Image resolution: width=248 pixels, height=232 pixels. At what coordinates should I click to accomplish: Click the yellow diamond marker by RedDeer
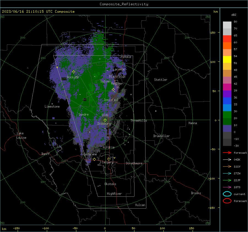[x=114, y=90]
